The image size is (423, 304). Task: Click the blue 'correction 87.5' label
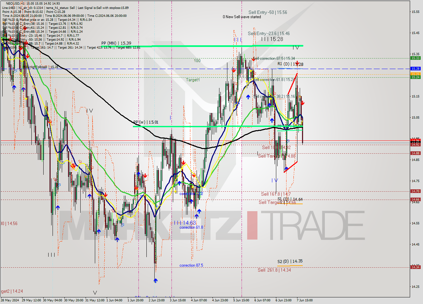191,265
